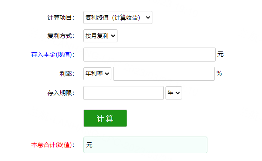The image size is (262, 161).
Task: Expand the 按月复利 compounding method dropdown
Action: 100,36
